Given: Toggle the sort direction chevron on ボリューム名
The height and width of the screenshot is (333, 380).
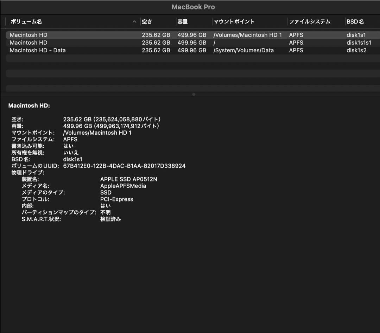Looking at the screenshot, I should coord(134,21).
